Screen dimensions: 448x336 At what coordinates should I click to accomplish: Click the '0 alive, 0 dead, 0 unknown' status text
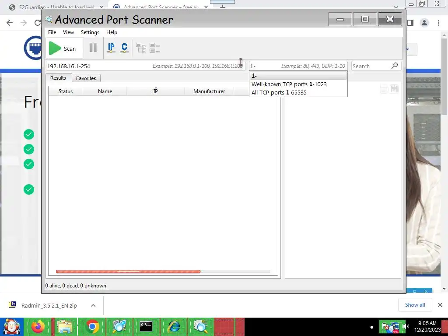click(76, 286)
